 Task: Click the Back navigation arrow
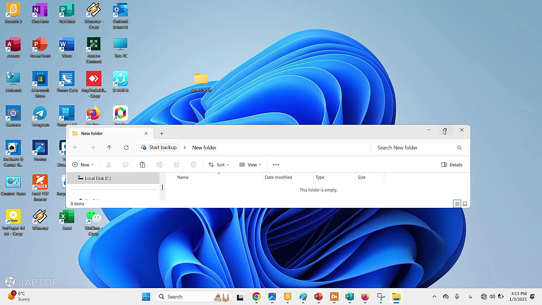point(75,147)
